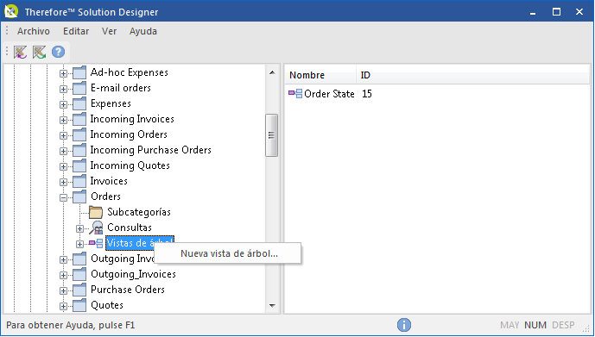Expand the Incoming Purchase Orders node
The width and height of the screenshot is (595, 337).
(x=63, y=151)
